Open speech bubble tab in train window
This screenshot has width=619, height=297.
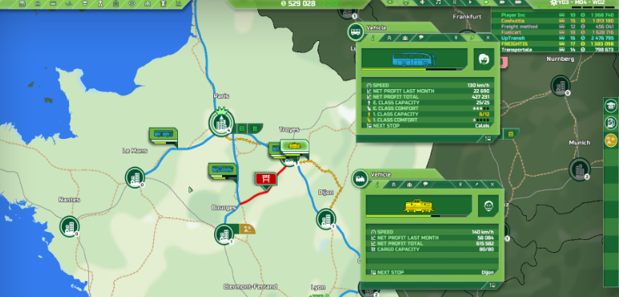click(x=426, y=185)
